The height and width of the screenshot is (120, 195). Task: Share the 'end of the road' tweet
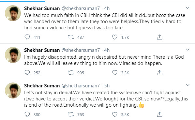[x=159, y=114]
